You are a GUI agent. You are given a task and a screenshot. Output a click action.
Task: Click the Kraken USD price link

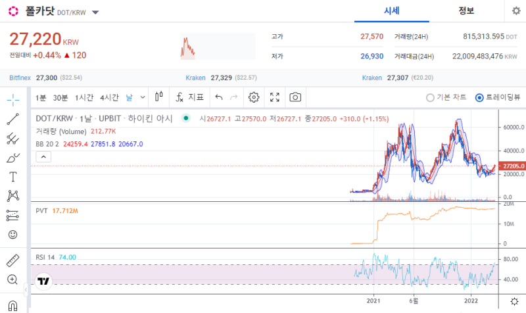(x=221, y=78)
